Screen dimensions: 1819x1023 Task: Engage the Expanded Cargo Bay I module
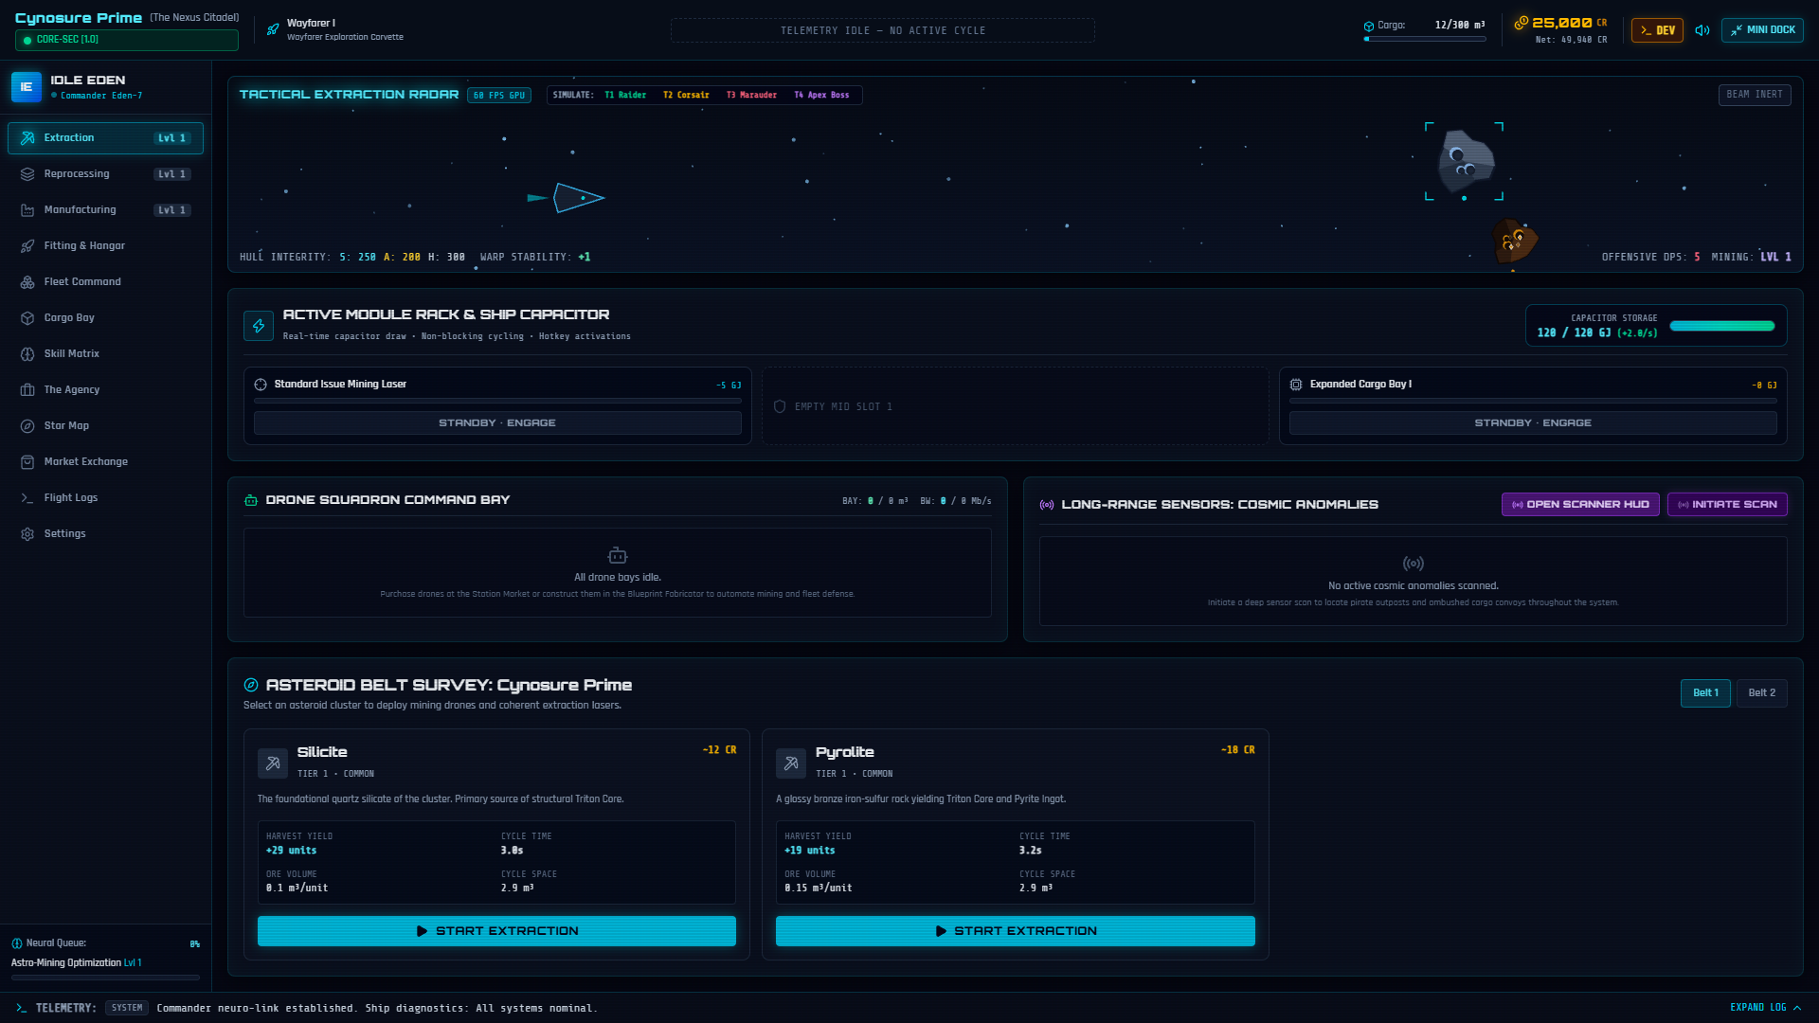[1533, 423]
